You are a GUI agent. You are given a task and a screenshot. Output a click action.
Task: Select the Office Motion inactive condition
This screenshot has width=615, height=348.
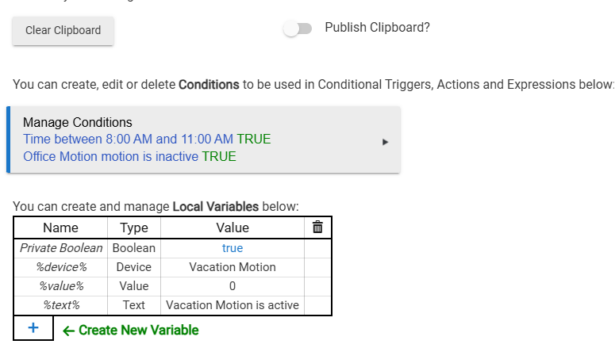tap(129, 157)
